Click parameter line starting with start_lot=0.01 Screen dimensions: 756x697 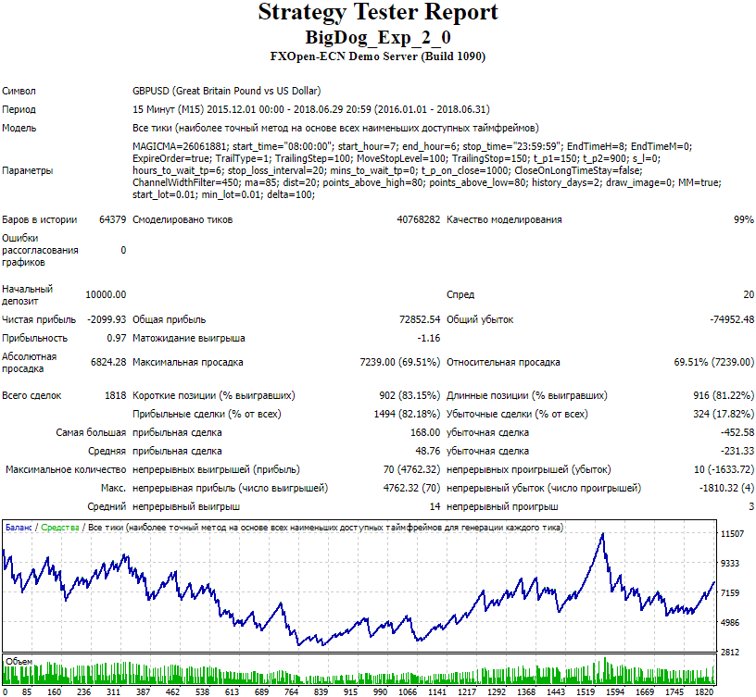click(223, 194)
